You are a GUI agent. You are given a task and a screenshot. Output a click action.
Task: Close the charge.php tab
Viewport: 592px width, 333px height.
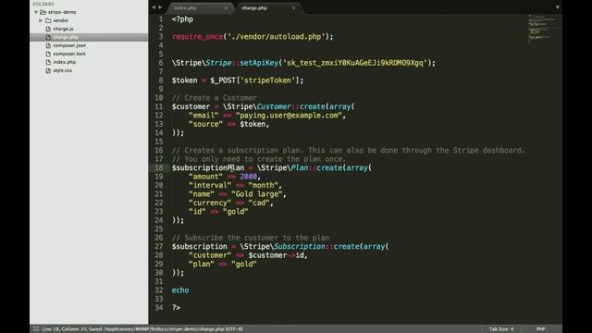click(x=293, y=8)
